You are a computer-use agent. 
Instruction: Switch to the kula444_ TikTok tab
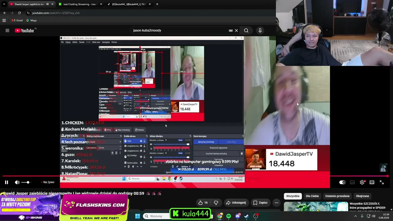[128, 4]
